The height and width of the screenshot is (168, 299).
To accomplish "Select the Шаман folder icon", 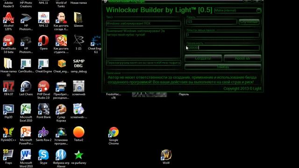I will 78,18.
